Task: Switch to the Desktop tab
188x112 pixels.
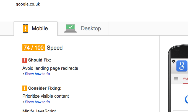Action: [83, 29]
